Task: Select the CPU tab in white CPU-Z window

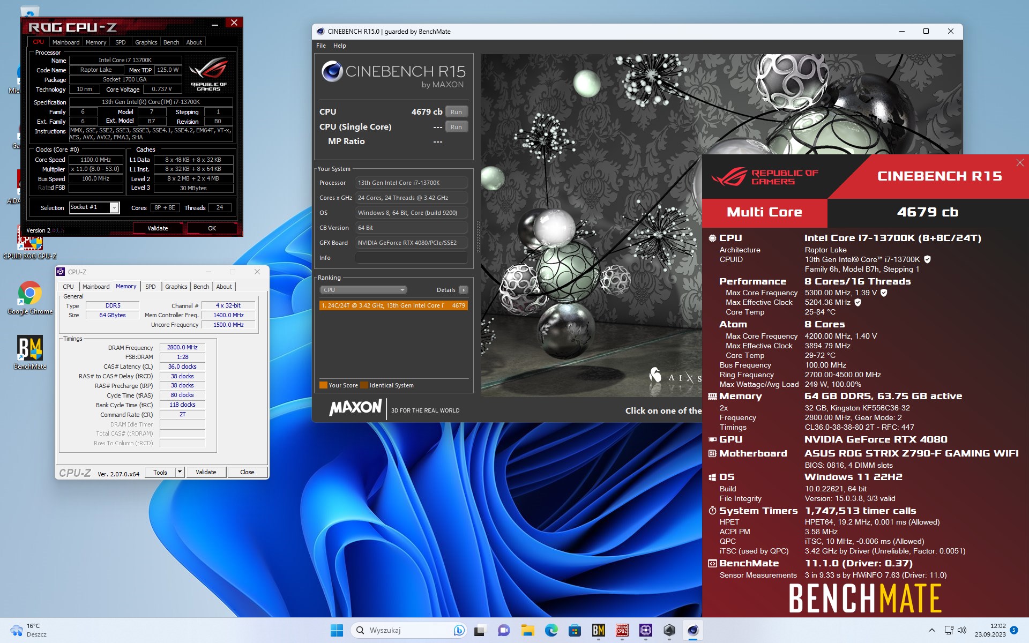Action: pyautogui.click(x=69, y=287)
